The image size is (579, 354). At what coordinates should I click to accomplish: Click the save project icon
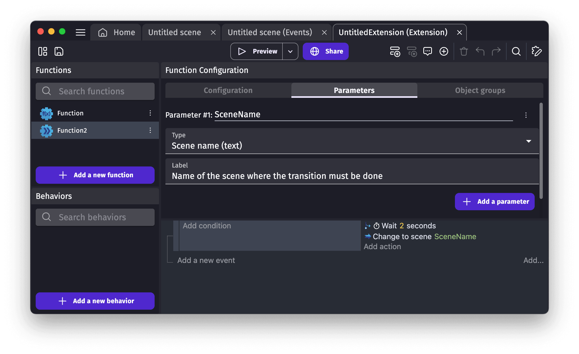point(59,51)
